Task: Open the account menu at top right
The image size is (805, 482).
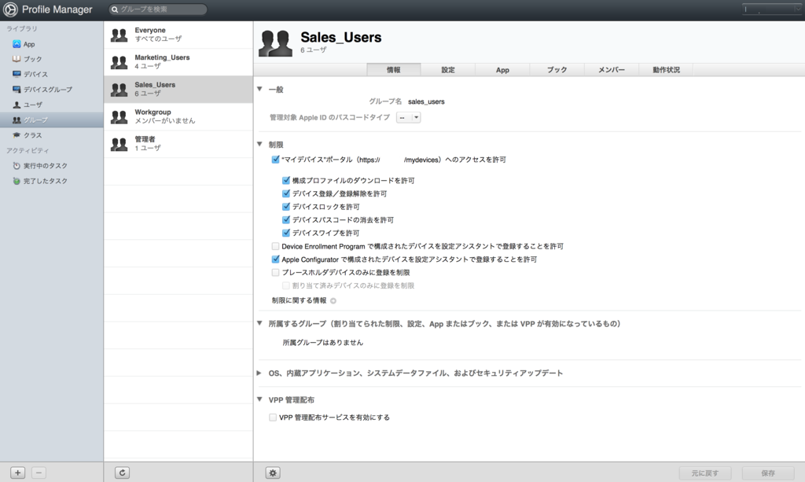Action: point(772,9)
